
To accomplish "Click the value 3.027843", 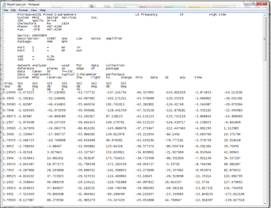I will click(x=54, y=152).
